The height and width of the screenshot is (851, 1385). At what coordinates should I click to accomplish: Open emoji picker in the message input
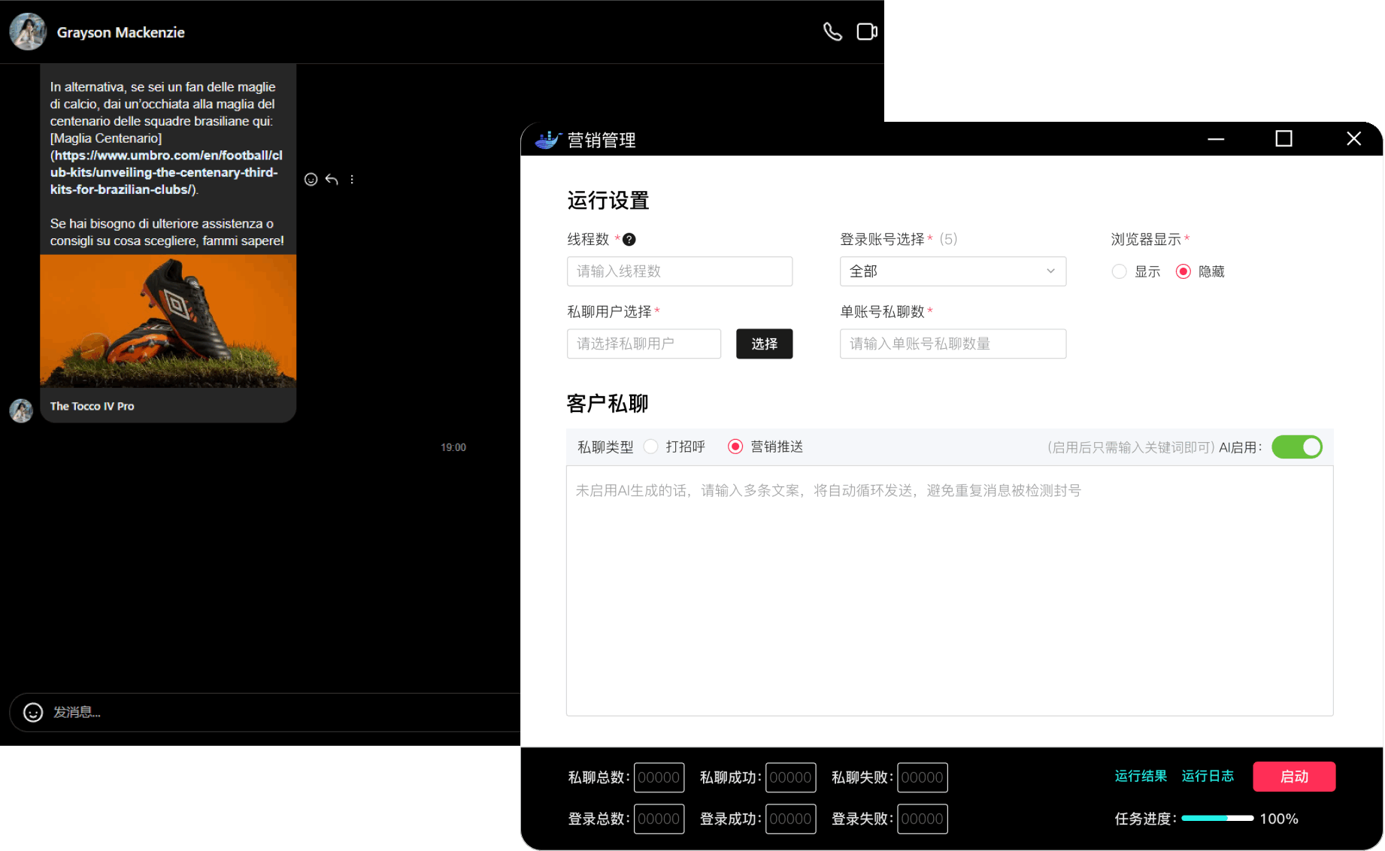click(33, 712)
